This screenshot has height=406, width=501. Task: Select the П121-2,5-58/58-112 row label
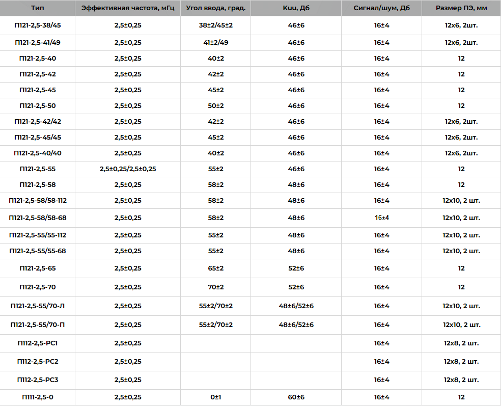38,201
